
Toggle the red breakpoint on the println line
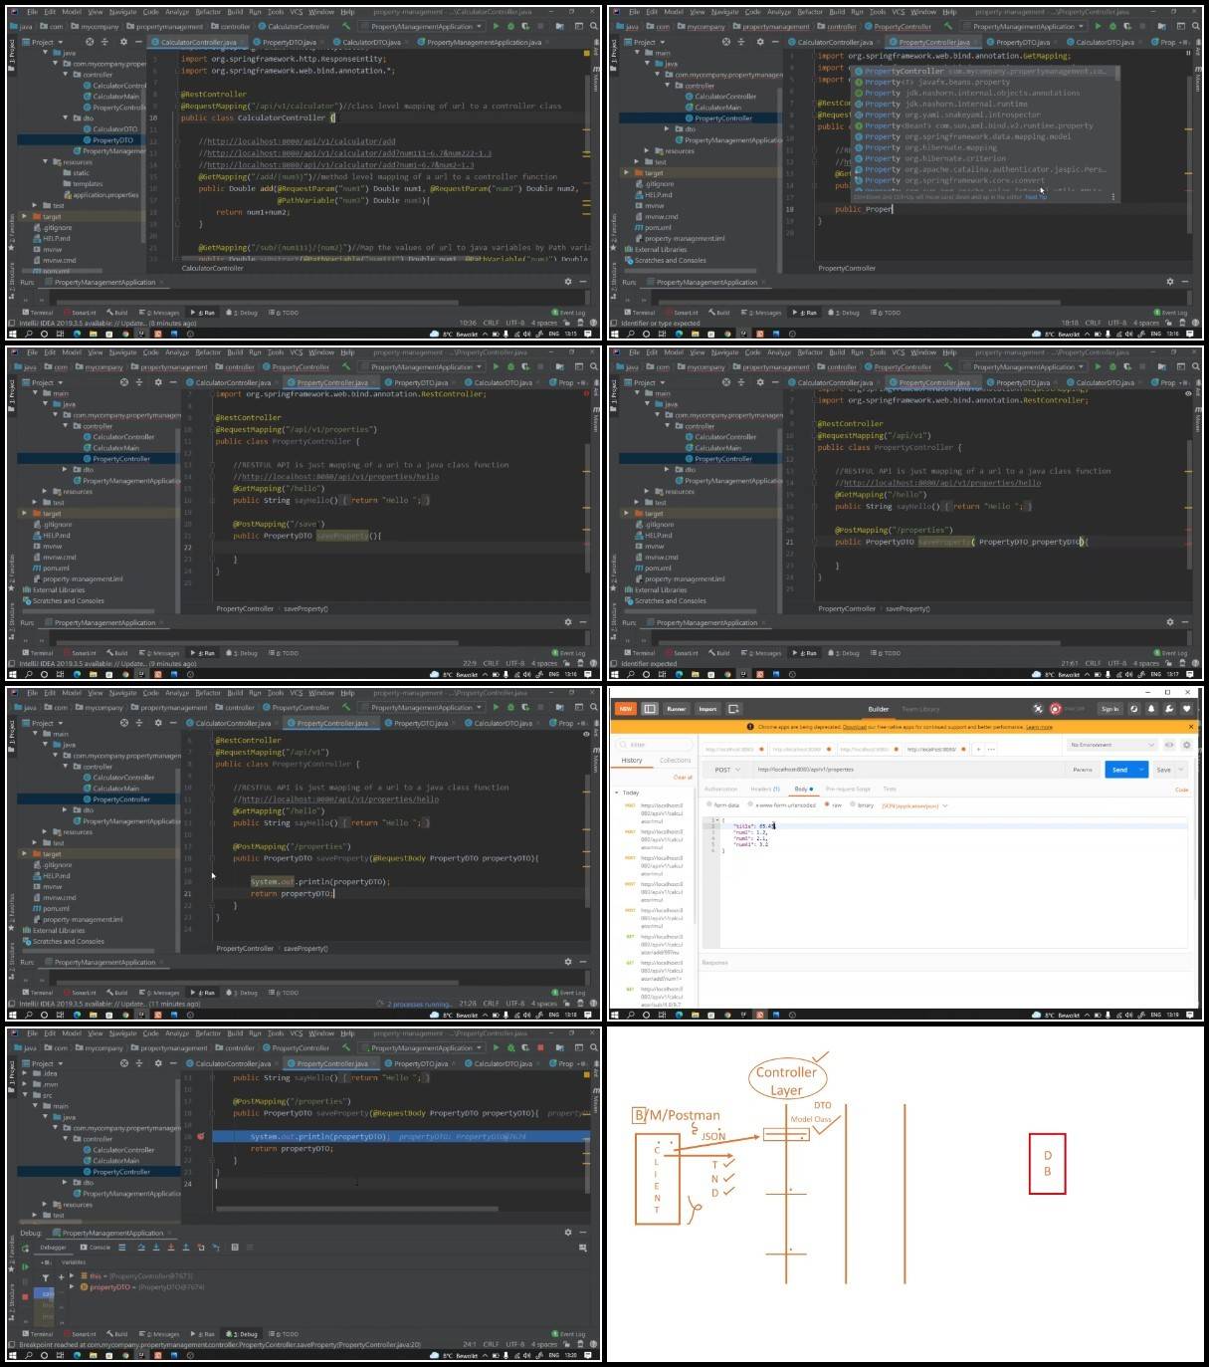[x=200, y=1136]
